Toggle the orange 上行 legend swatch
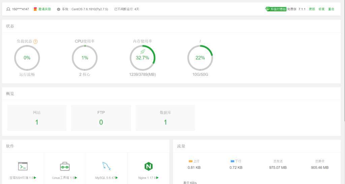This screenshot has width=345, height=184. [190, 161]
